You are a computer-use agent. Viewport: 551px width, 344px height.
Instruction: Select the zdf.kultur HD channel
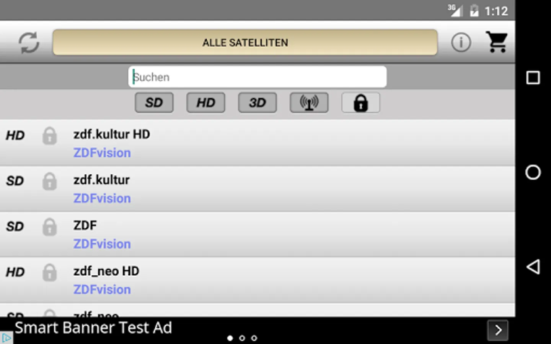click(x=258, y=143)
